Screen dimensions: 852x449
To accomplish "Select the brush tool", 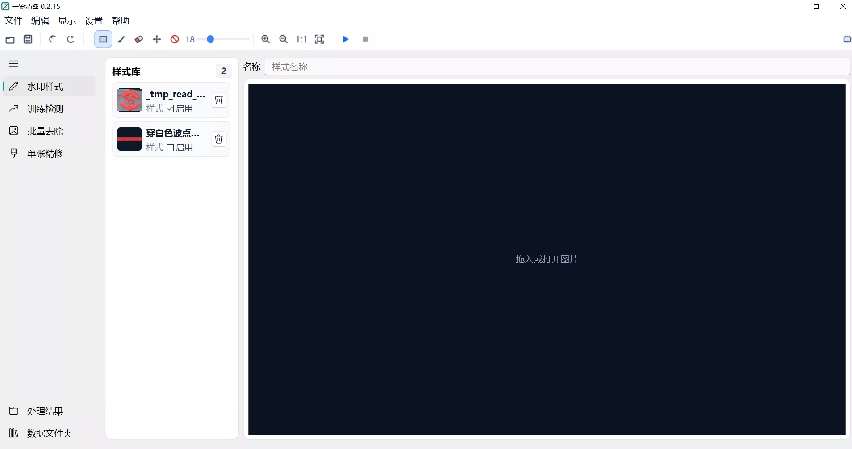I will pos(121,39).
